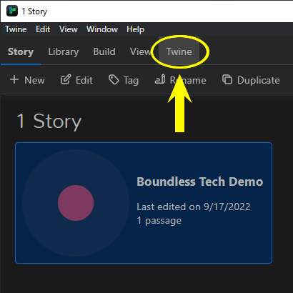293x293 pixels.
Task: Choose the Rename toolbar button
Action: pyautogui.click(x=181, y=80)
